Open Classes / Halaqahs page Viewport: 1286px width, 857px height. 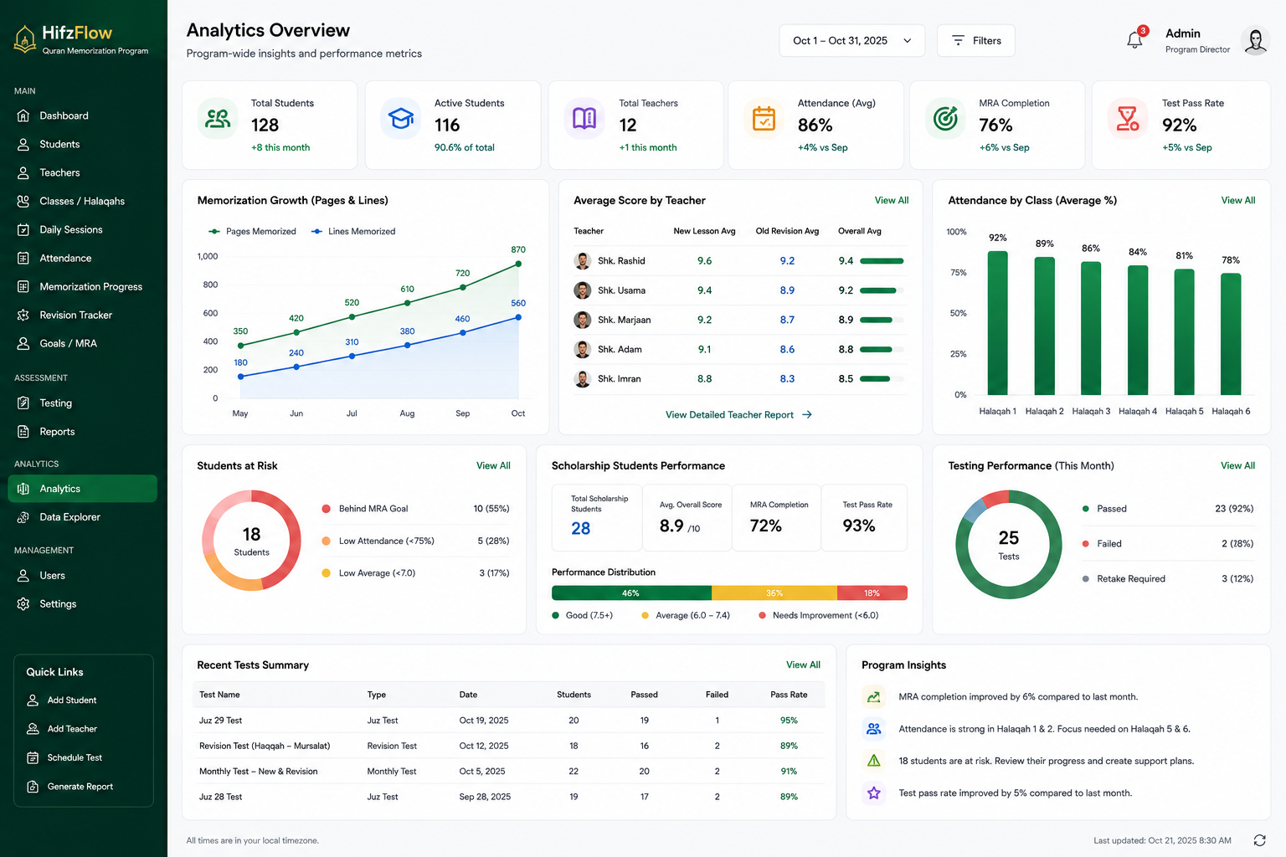82,201
